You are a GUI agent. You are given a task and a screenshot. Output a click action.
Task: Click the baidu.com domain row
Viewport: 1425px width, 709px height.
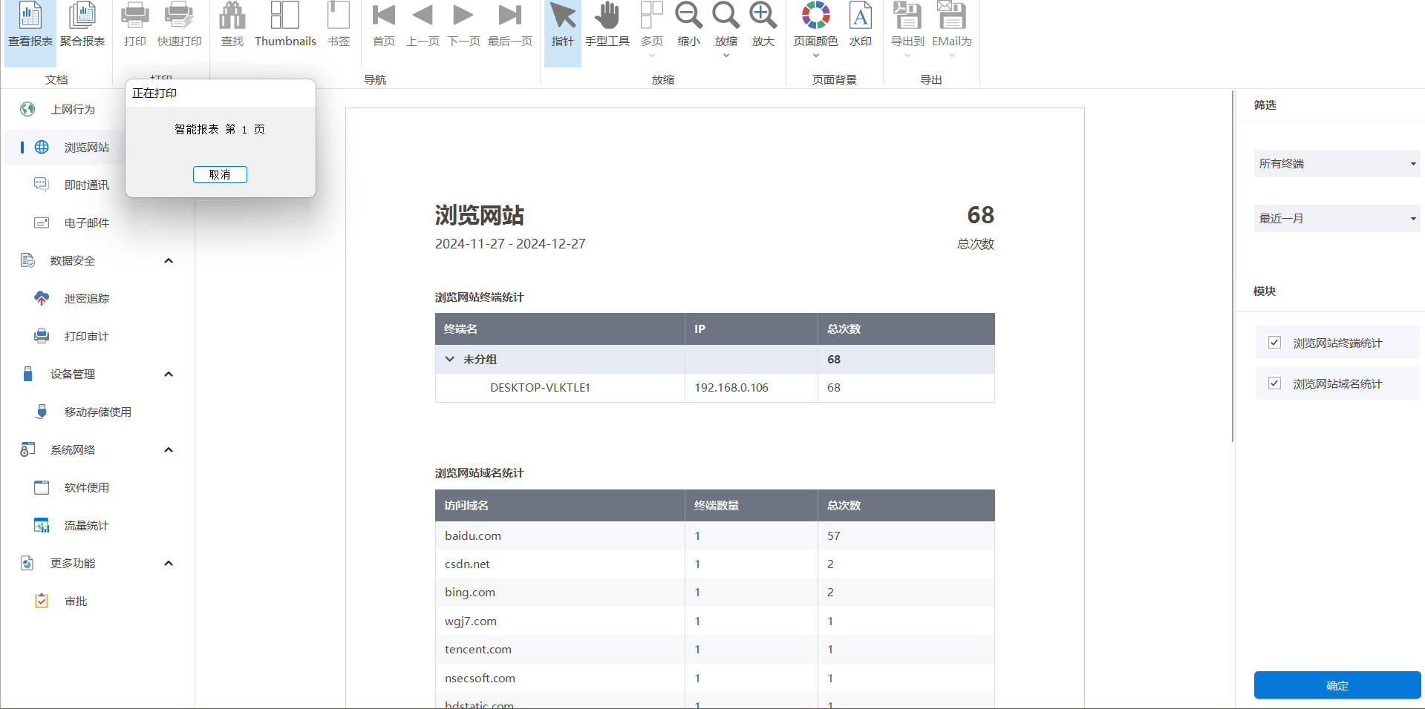click(714, 535)
